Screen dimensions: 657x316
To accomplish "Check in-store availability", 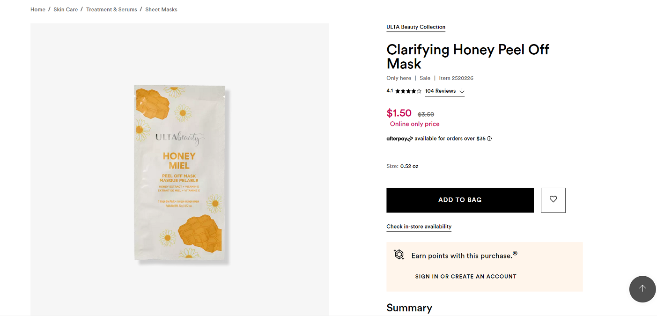I will (x=419, y=227).
